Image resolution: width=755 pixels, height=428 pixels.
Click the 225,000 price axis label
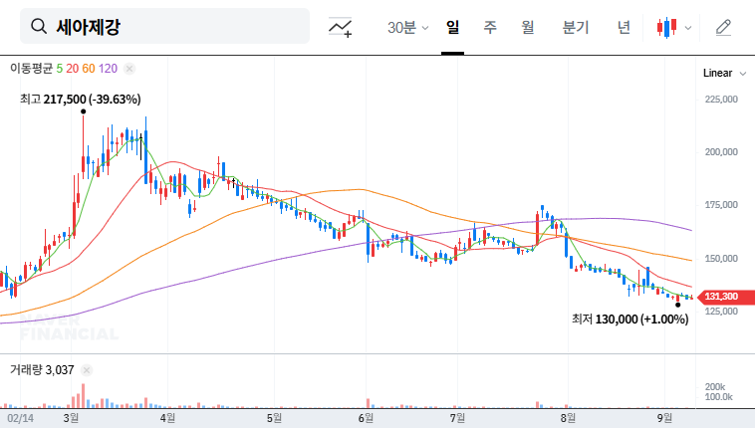click(x=721, y=100)
